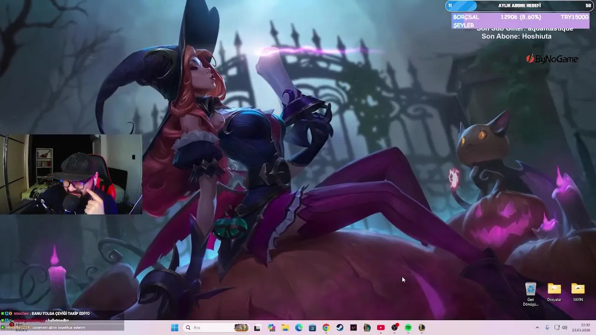Screen dimensions: 596x335
Task: Open the Windows Start menu
Action: 175,328
